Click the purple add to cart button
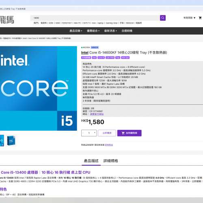This screenshot has height=203, width=203. [130, 133]
